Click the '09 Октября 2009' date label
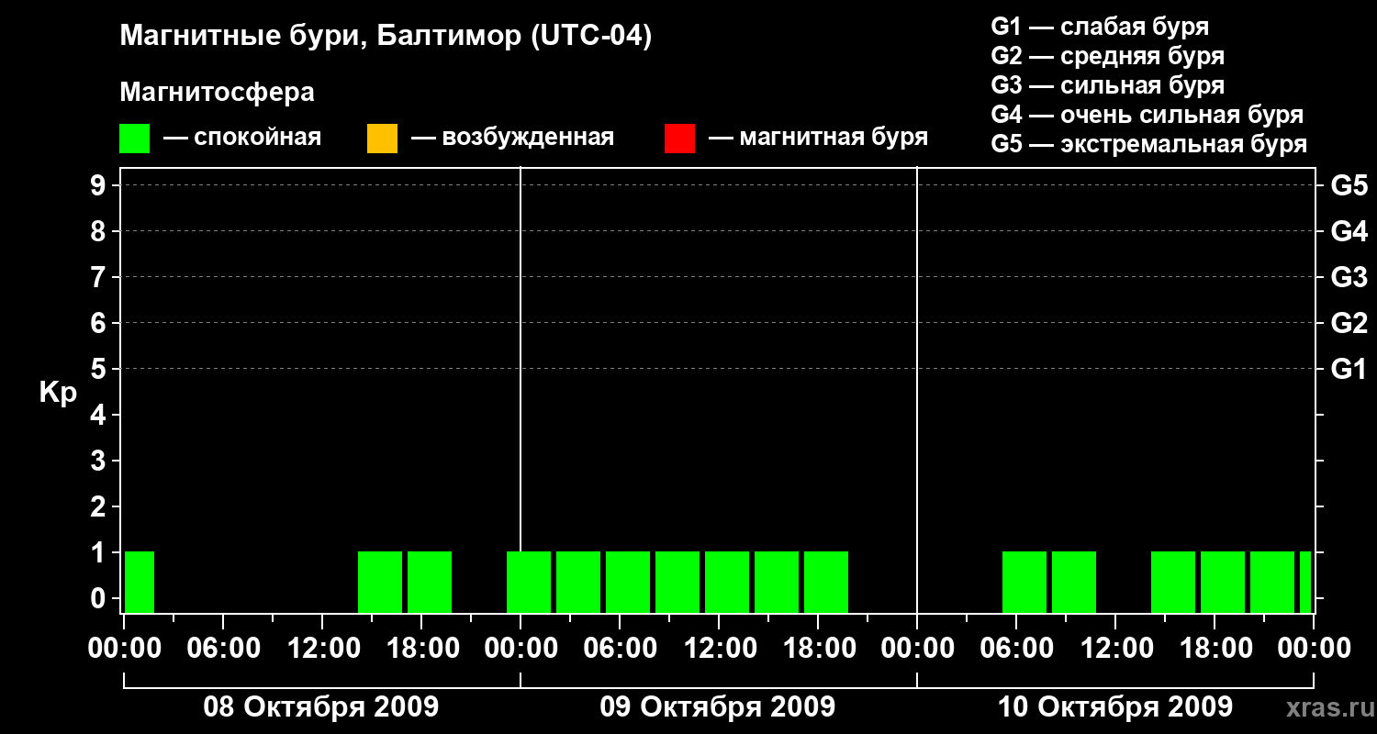This screenshot has width=1377, height=734. click(718, 707)
